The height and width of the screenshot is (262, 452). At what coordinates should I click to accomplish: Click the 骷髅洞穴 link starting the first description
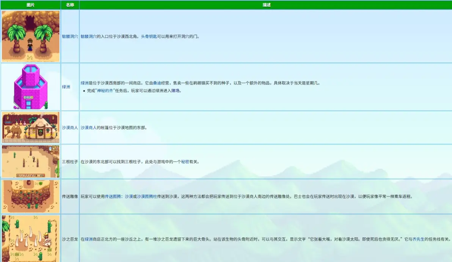[x=88, y=37]
